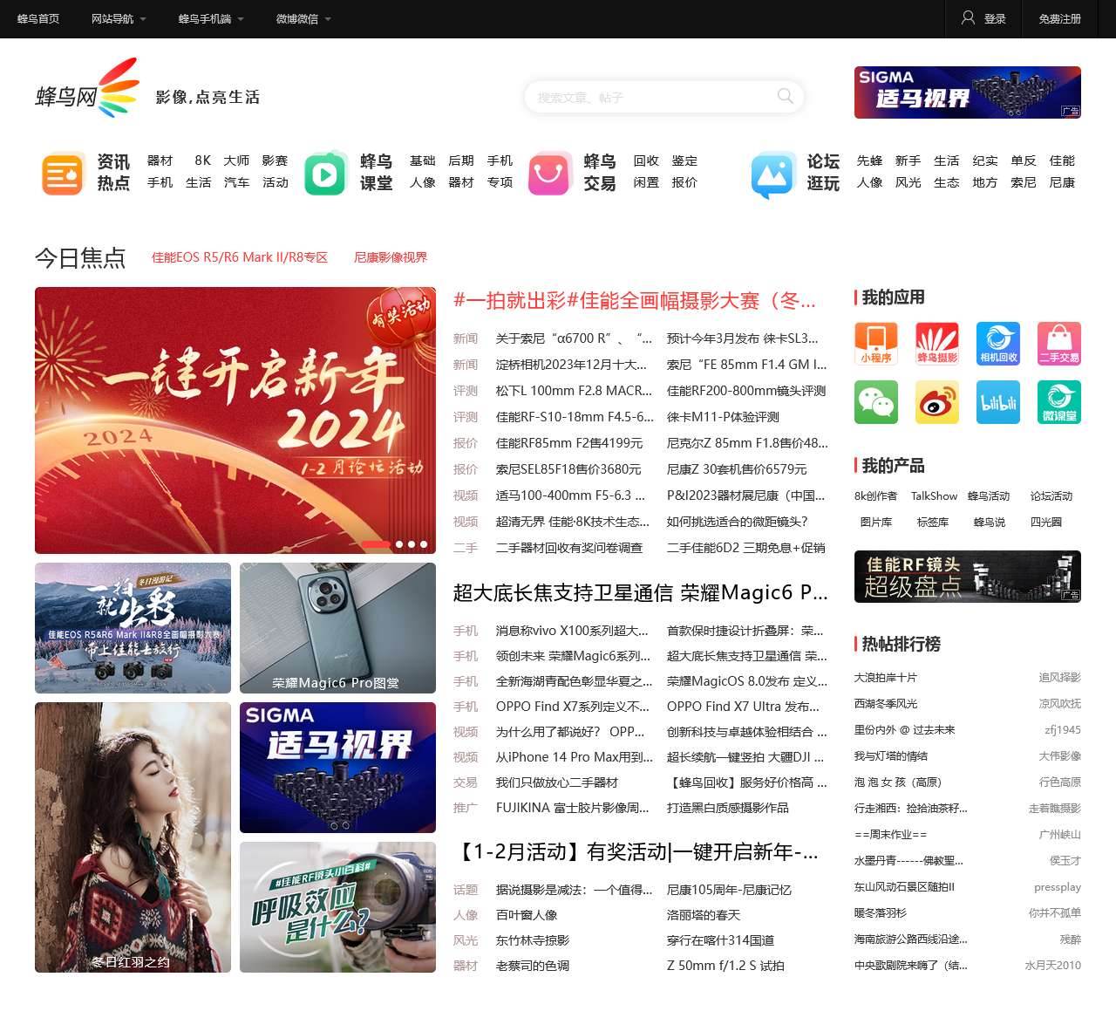
Task: Open the 微课堂 app icon
Action: pos(1058,402)
